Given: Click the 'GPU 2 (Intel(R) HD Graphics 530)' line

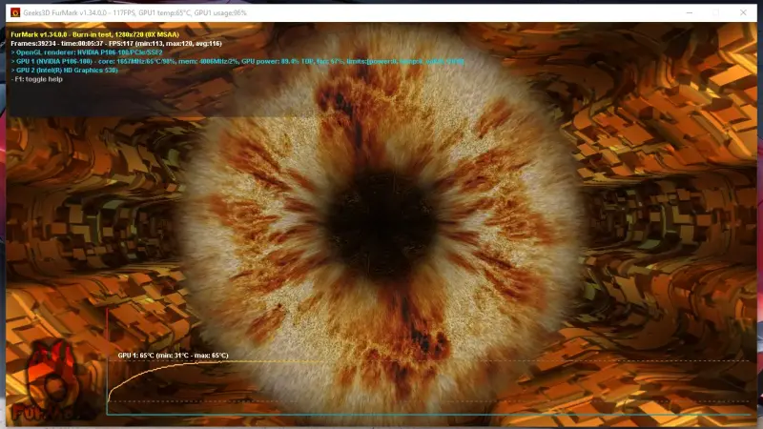Looking at the screenshot, I should 64,70.
